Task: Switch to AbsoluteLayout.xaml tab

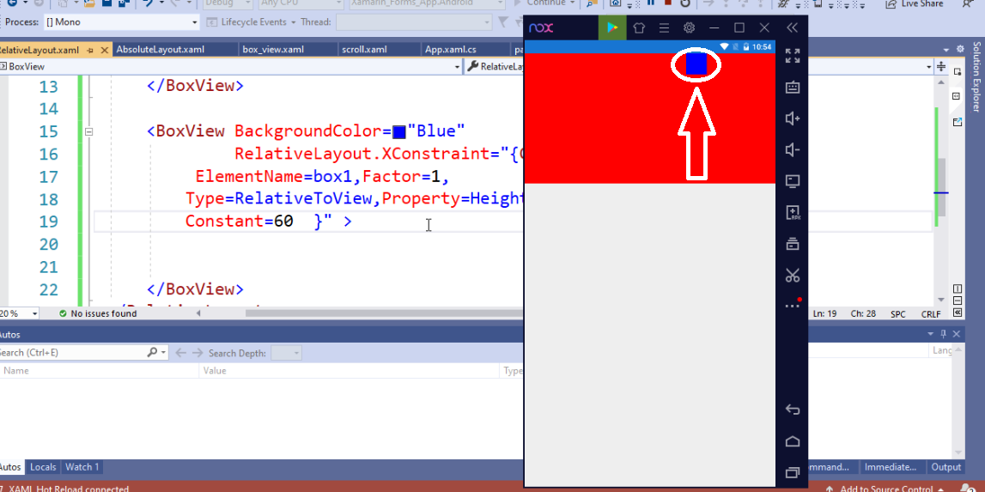Action: pos(161,50)
